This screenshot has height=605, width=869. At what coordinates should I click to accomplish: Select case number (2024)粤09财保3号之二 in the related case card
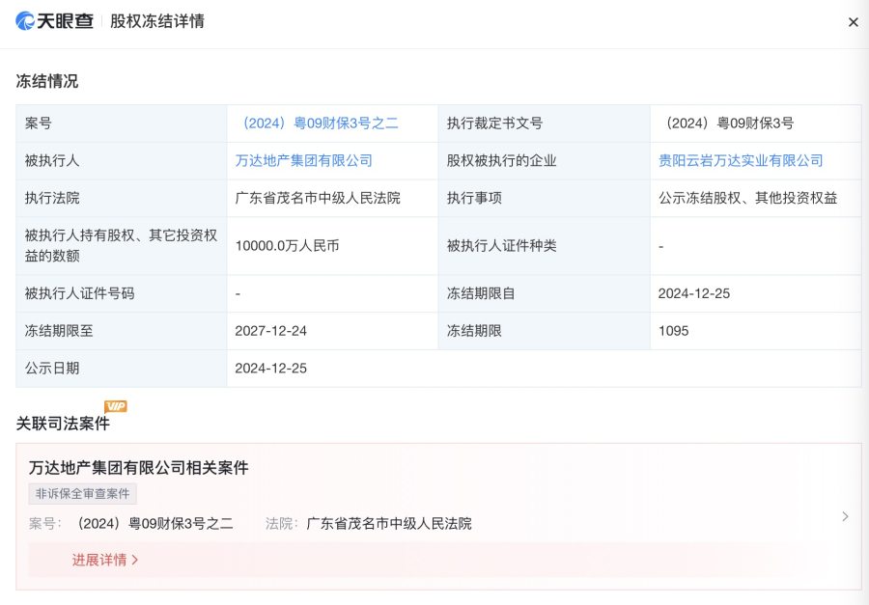pyautogui.click(x=153, y=524)
